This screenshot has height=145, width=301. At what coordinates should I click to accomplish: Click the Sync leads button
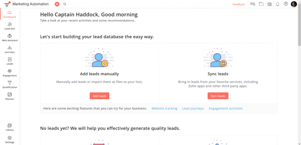(x=218, y=96)
